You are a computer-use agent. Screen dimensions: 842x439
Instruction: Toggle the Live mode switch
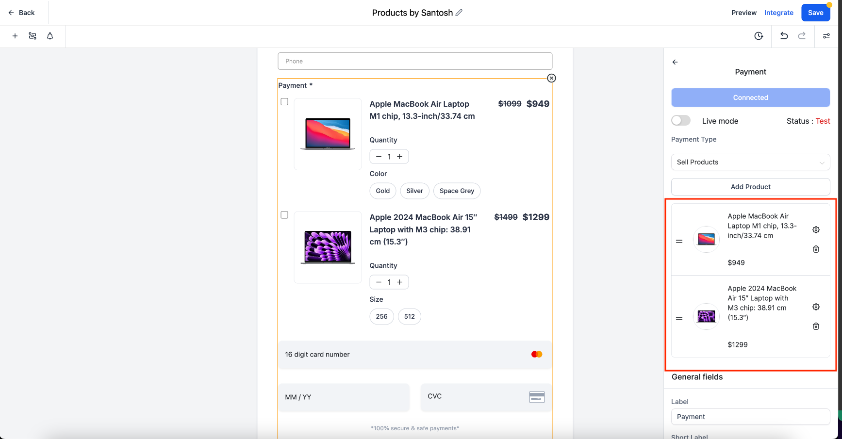681,121
